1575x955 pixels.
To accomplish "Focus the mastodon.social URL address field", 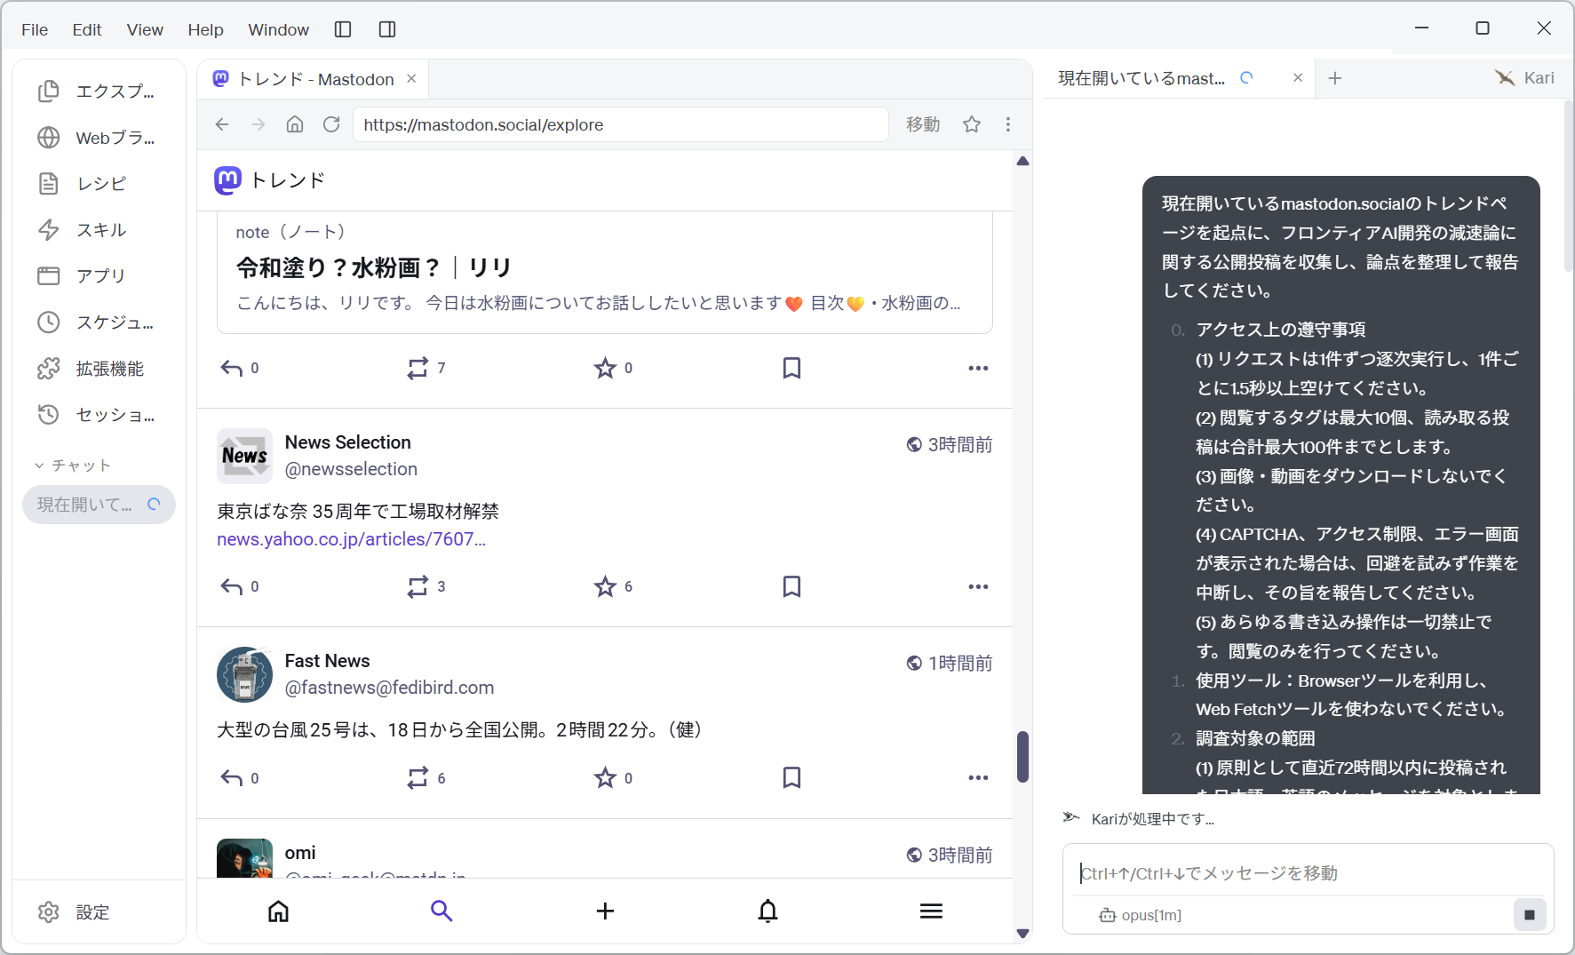I will tap(621, 124).
